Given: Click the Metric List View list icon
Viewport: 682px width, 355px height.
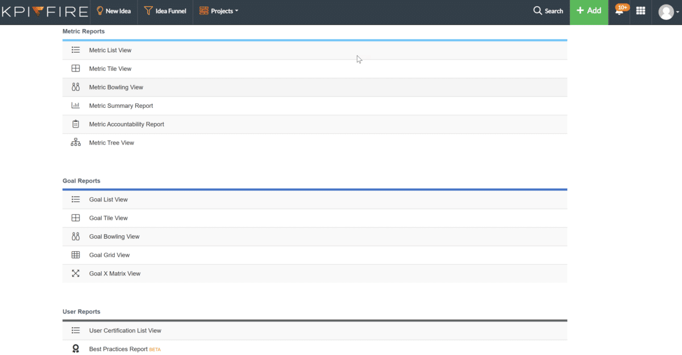Looking at the screenshot, I should [76, 50].
